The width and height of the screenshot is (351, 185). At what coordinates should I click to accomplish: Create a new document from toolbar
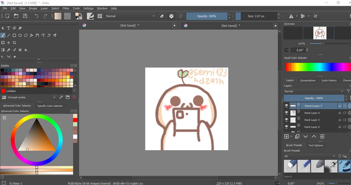(x=8, y=16)
